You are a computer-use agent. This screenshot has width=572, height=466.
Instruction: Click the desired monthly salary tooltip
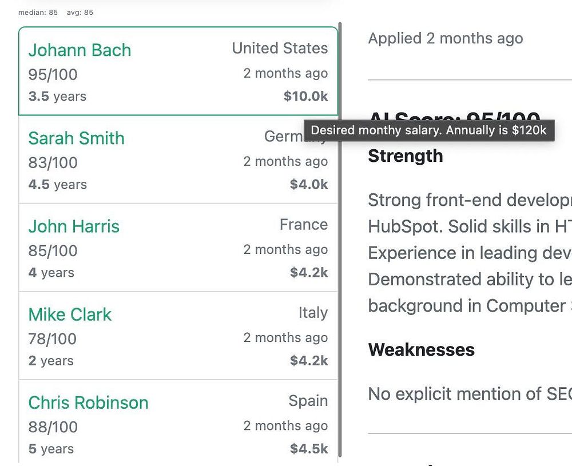coord(428,130)
